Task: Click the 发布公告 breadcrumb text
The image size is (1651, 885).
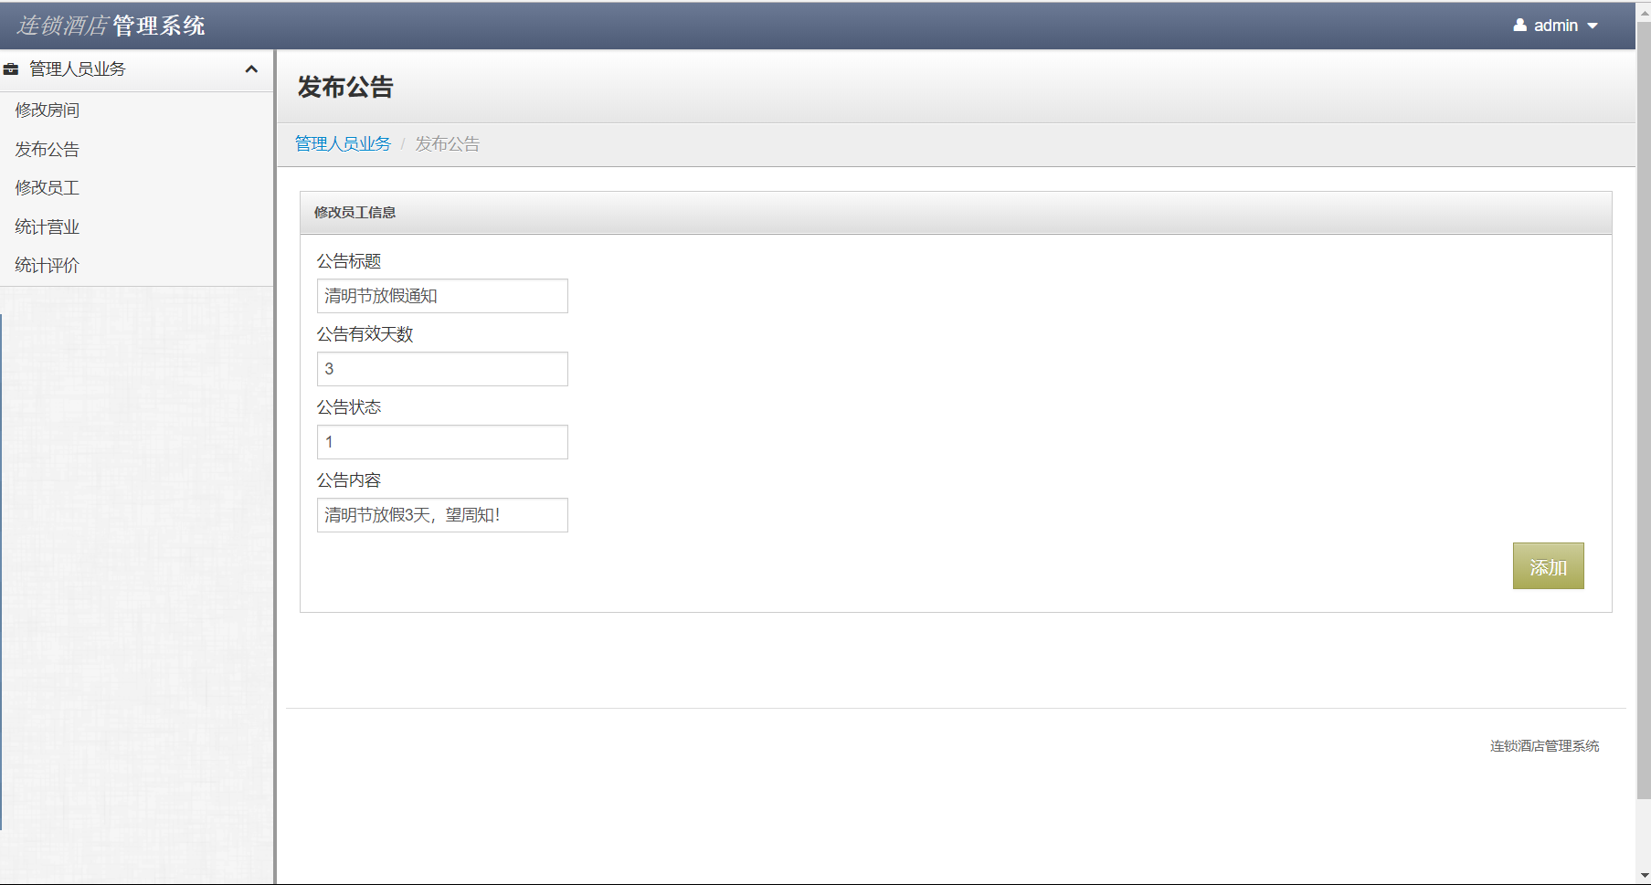Action: tap(447, 143)
